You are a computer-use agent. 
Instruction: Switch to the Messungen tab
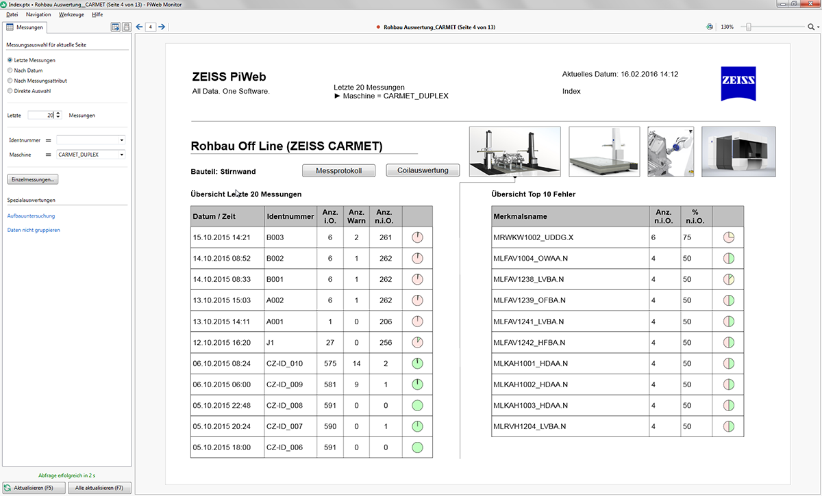pos(25,27)
